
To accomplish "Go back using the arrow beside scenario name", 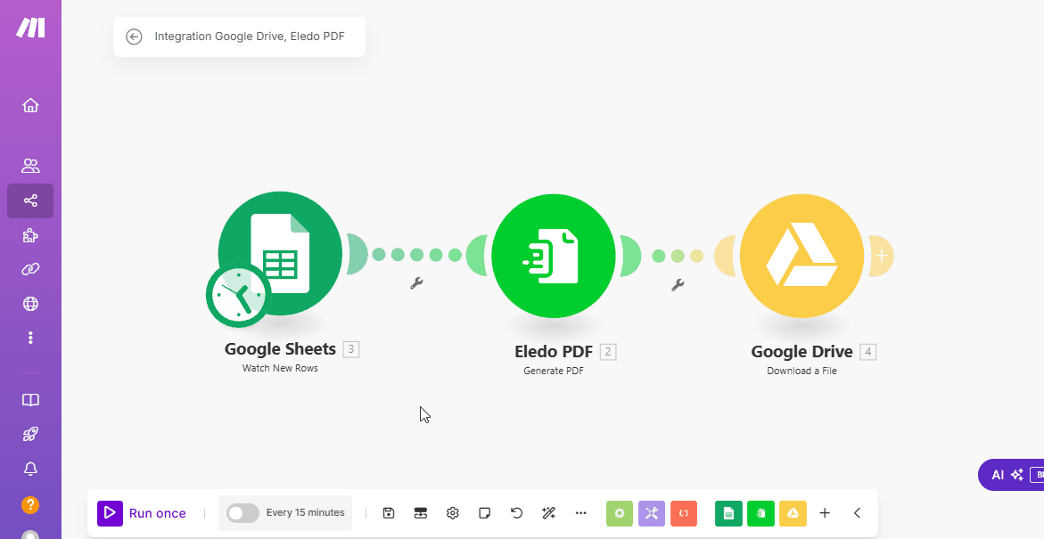I will pyautogui.click(x=134, y=37).
